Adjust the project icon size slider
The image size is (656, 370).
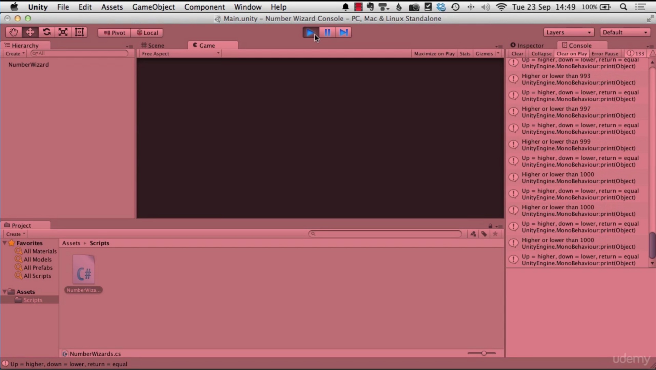coord(484,353)
